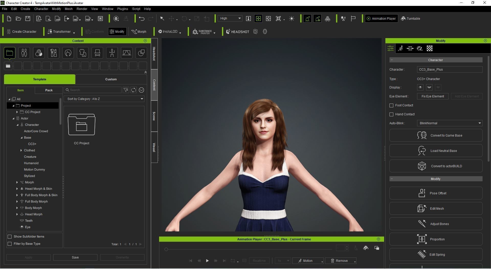This screenshot has height=269, width=491.
Task: Click the content Search field
Action: pyautogui.click(x=93, y=90)
